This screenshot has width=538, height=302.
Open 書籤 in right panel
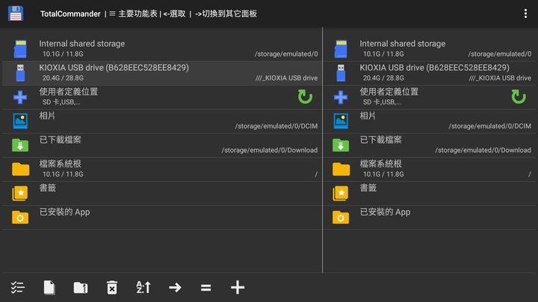click(x=429, y=193)
